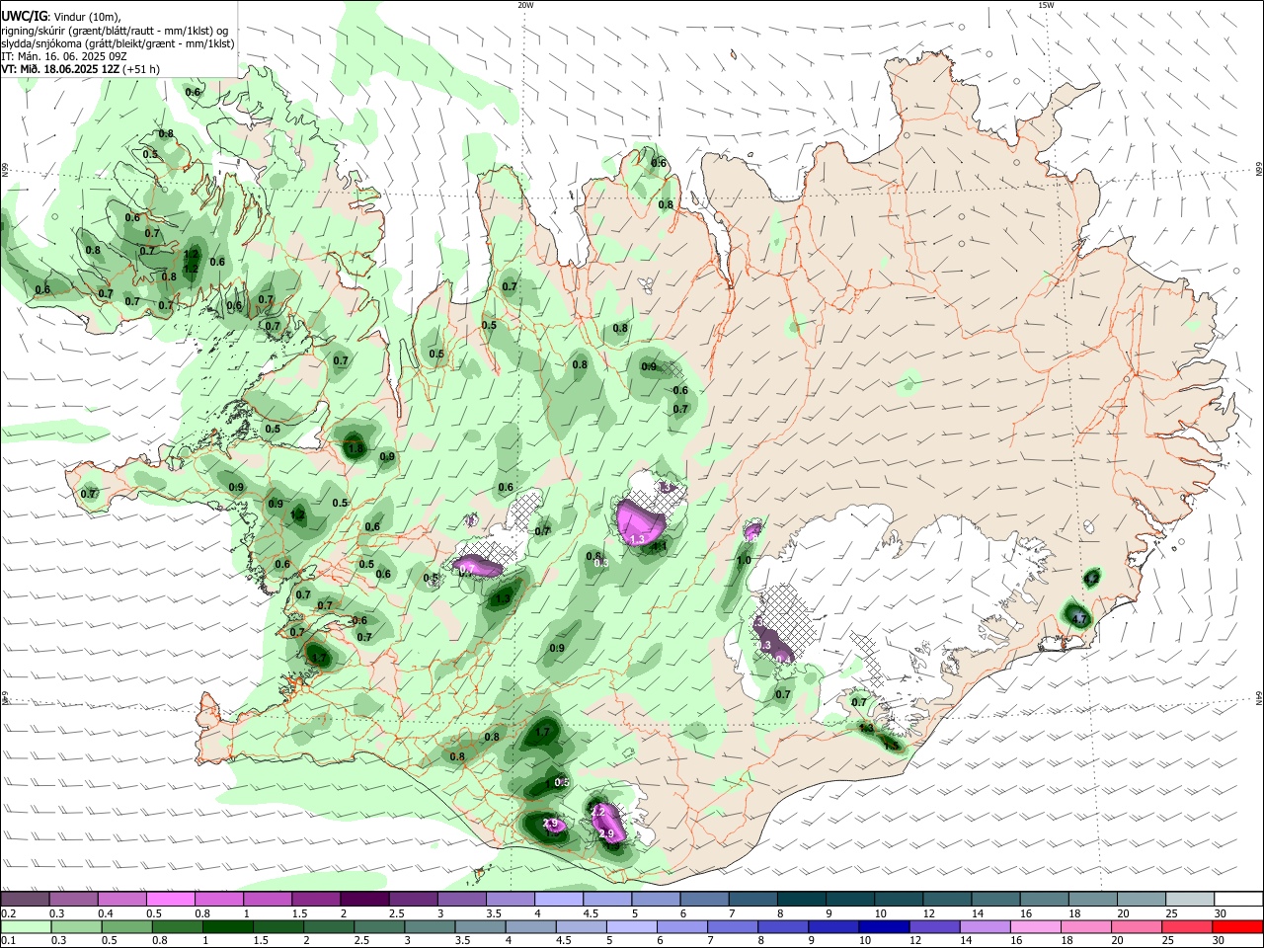Viewport: 1264px width, 948px height.
Task: Select the light lavender 4–4.5 snow-scale swatch
Action: 557,899
